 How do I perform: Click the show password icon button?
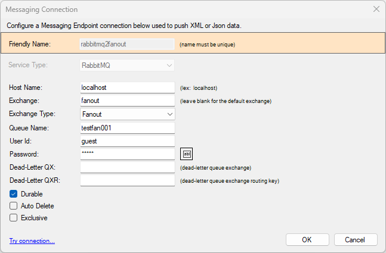coord(186,154)
